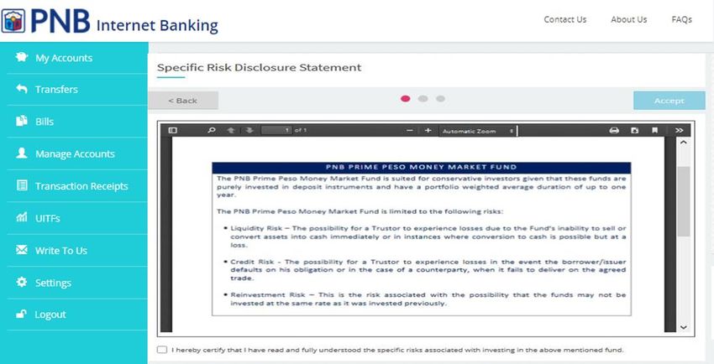Click the Back button
Screen dimensions: 714x364
click(x=183, y=101)
